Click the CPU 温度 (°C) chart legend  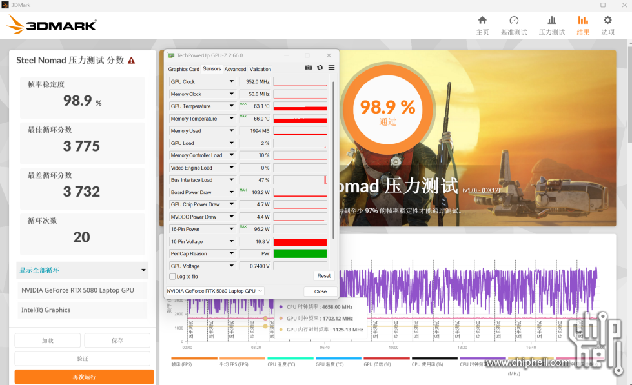(291, 362)
